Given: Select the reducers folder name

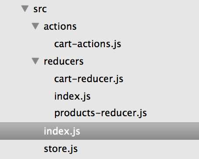Looking at the screenshot, I should 64,61.
